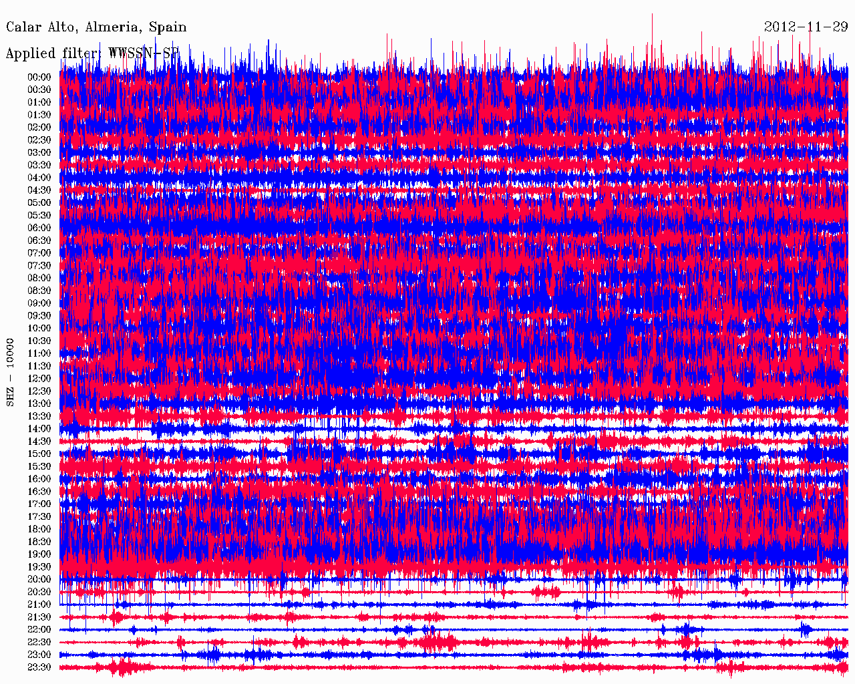Select the 11:00 time label
Image resolution: width=855 pixels, height=684 pixels.
[39, 353]
